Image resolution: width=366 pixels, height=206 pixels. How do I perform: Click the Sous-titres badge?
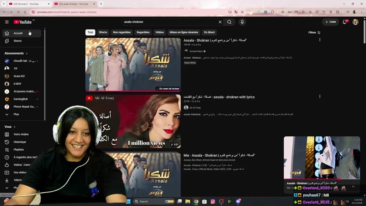[190, 63]
